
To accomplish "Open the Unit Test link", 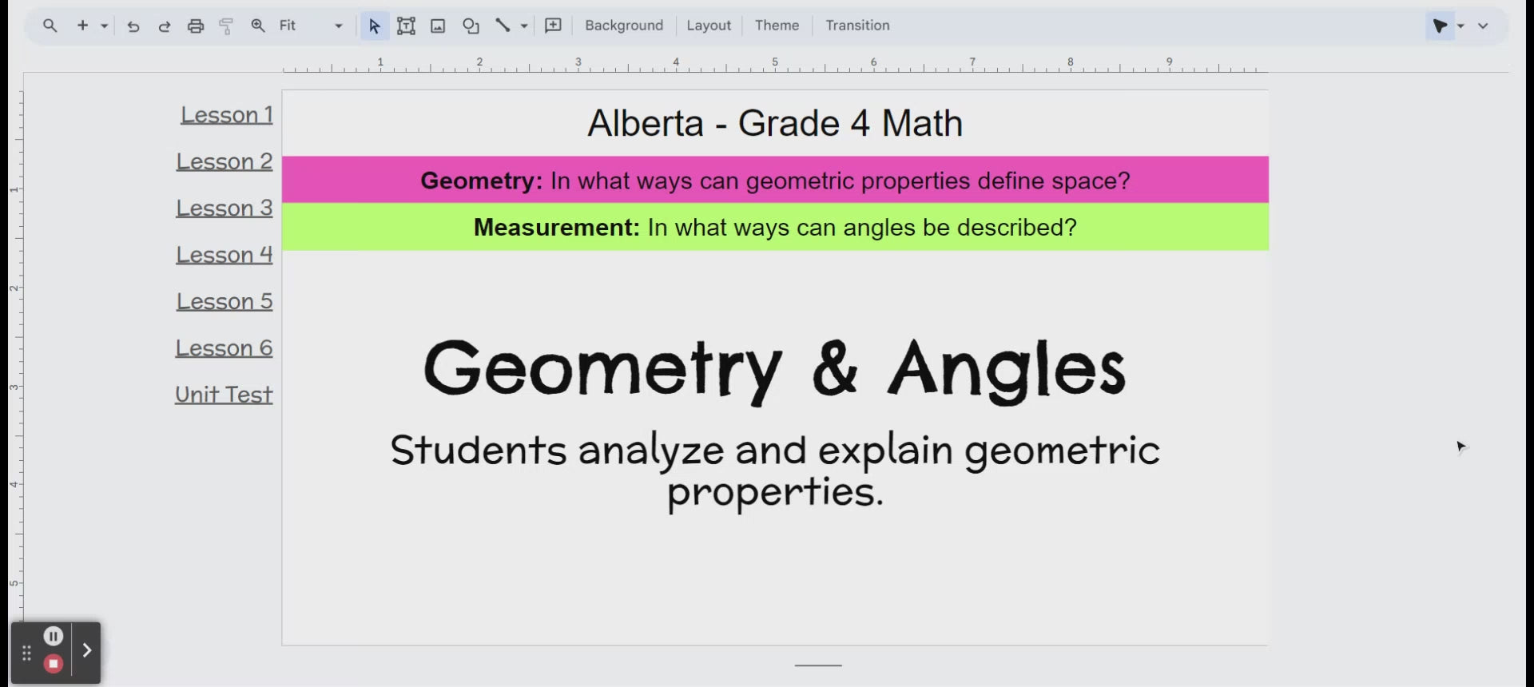I will point(224,395).
